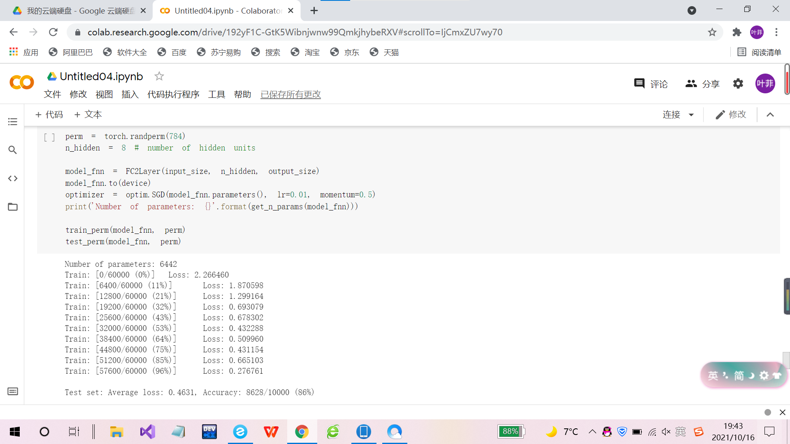Star the Untitled04.ipynb notebook title

point(159,76)
